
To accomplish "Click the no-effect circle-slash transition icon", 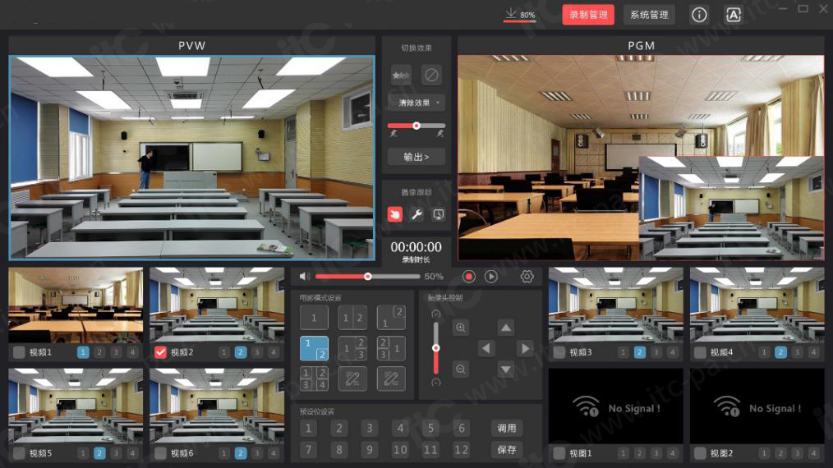I will [431, 75].
